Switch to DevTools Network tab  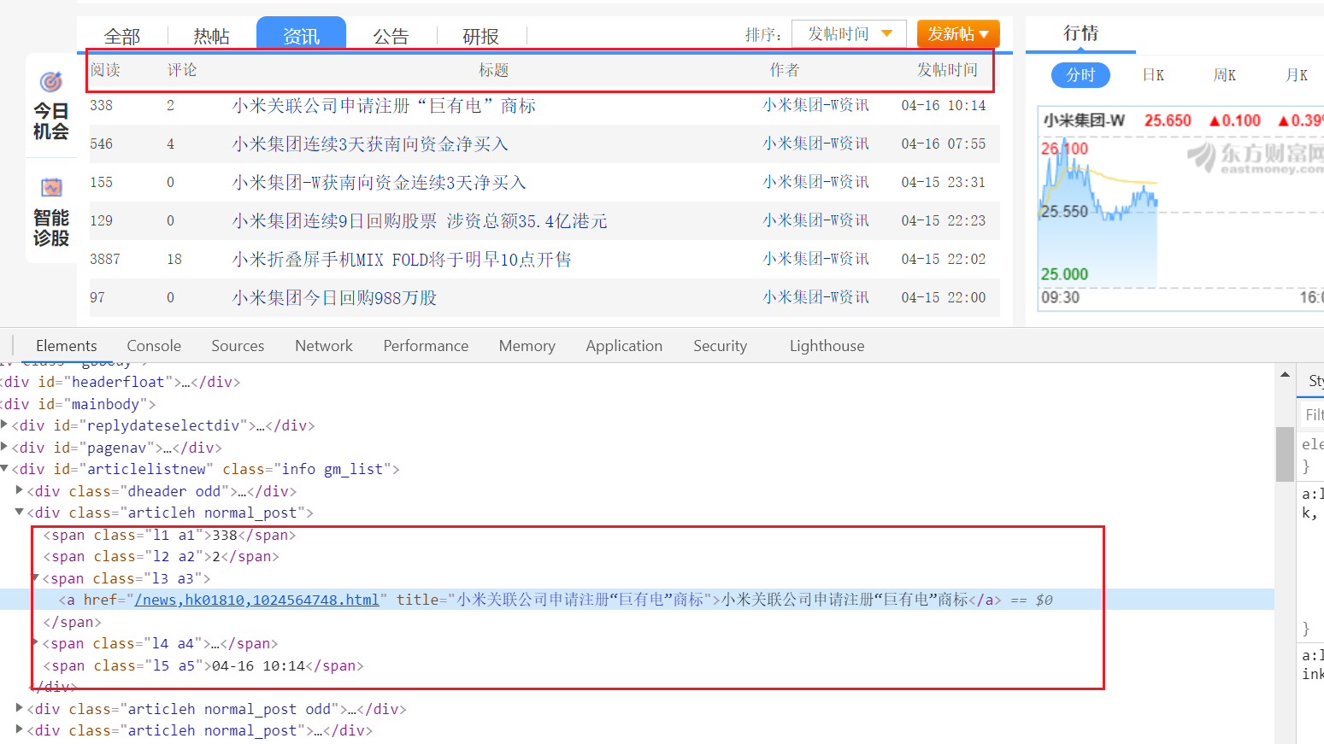point(324,346)
